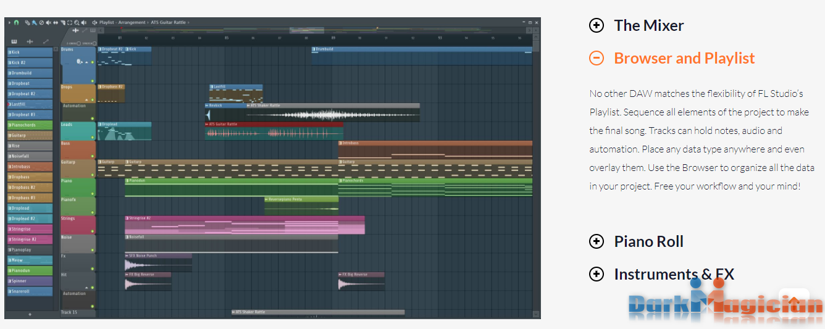The width and height of the screenshot is (825, 329).
Task: Choose the Select tool in Playlist toolbar
Action: click(x=70, y=22)
